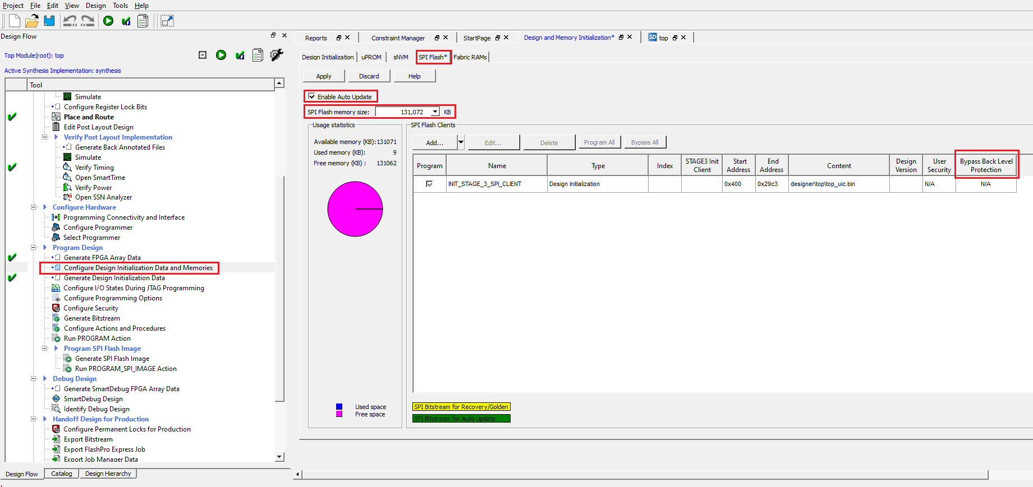The width and height of the screenshot is (1033, 487).
Task: Click the SmartDebug Design icon
Action: [x=56, y=398]
